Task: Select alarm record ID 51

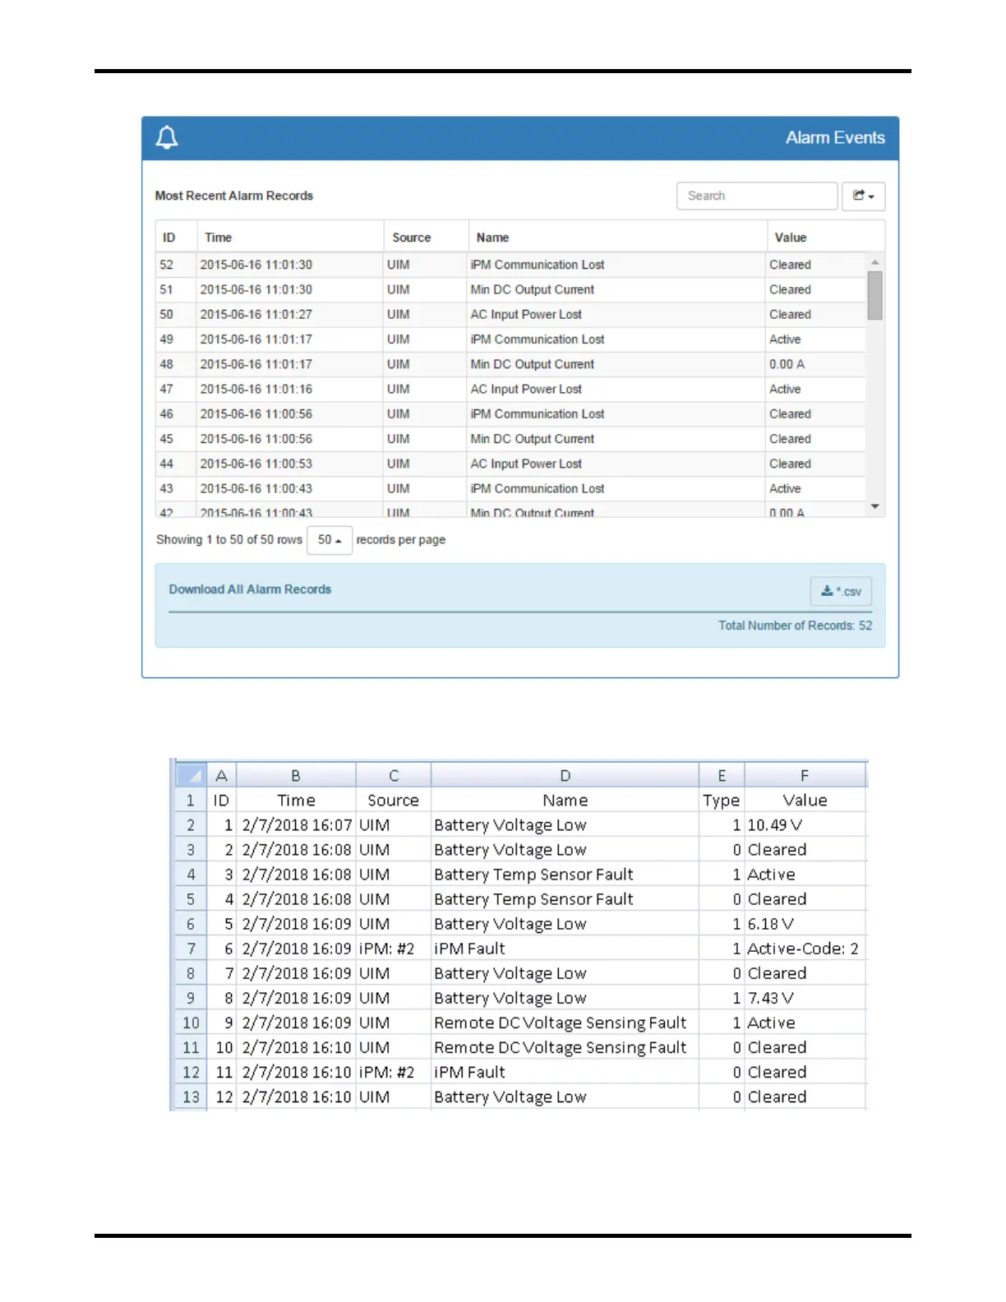Action: (167, 289)
